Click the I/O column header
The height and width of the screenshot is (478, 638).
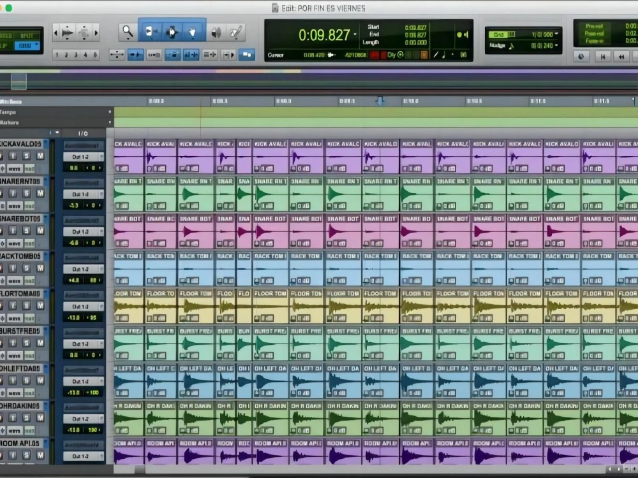(83, 133)
